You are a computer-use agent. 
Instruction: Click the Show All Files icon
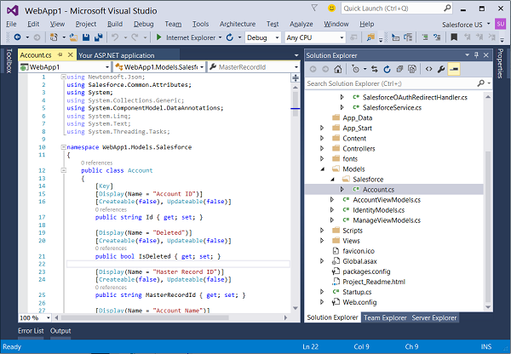(x=412, y=69)
